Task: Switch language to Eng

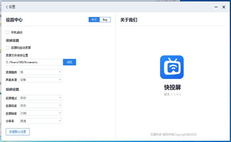Action: (105, 20)
